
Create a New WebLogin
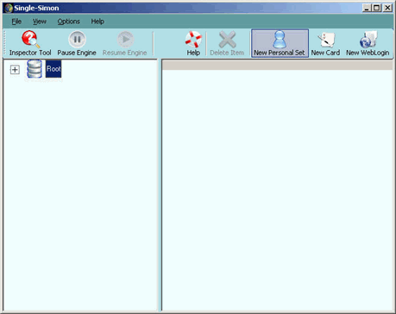368,43
